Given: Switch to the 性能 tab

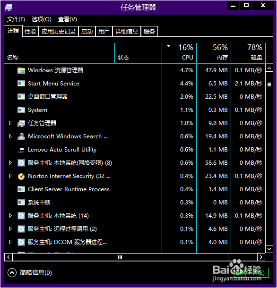Looking at the screenshot, I should (31, 32).
